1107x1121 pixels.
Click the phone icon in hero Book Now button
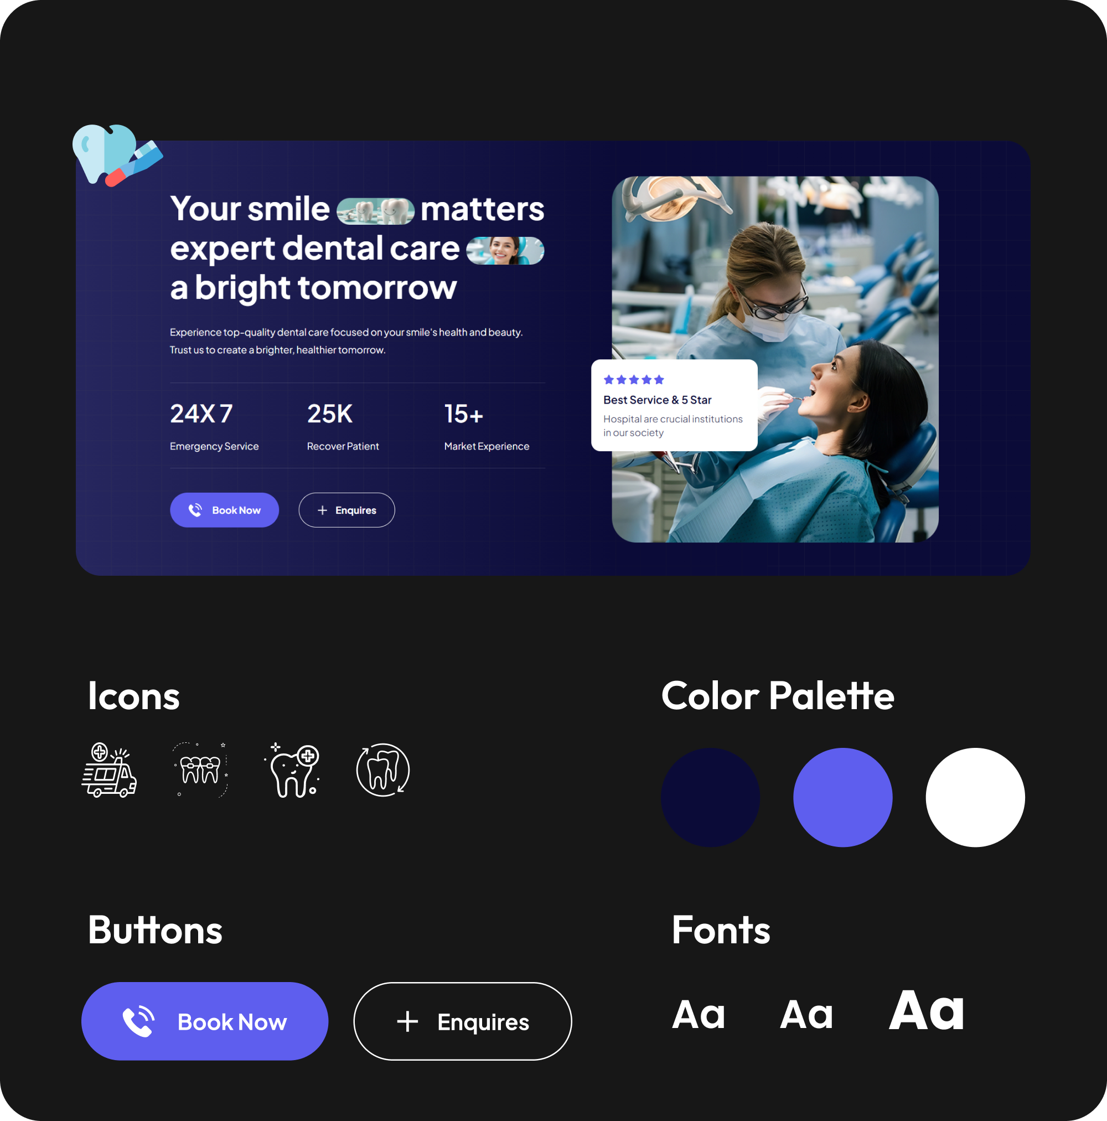[195, 510]
